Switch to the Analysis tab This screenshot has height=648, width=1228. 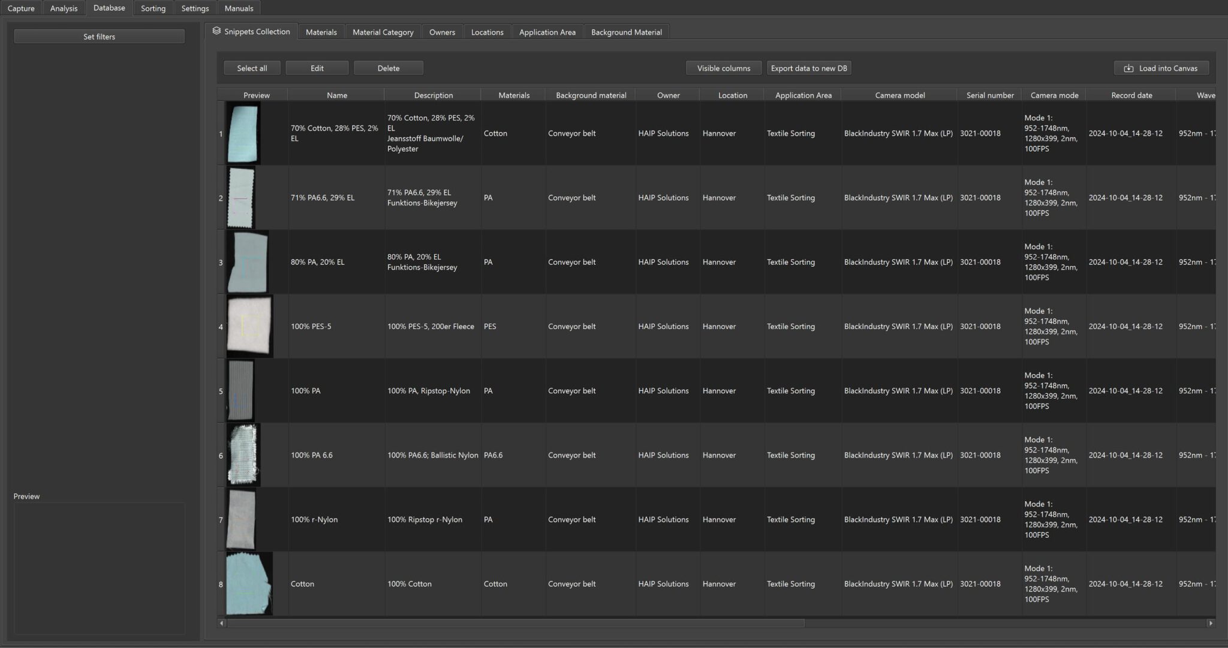click(x=64, y=8)
